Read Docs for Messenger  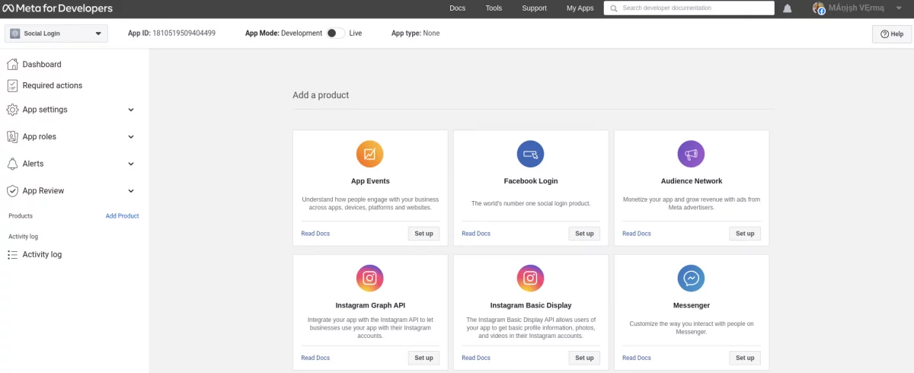pos(637,358)
